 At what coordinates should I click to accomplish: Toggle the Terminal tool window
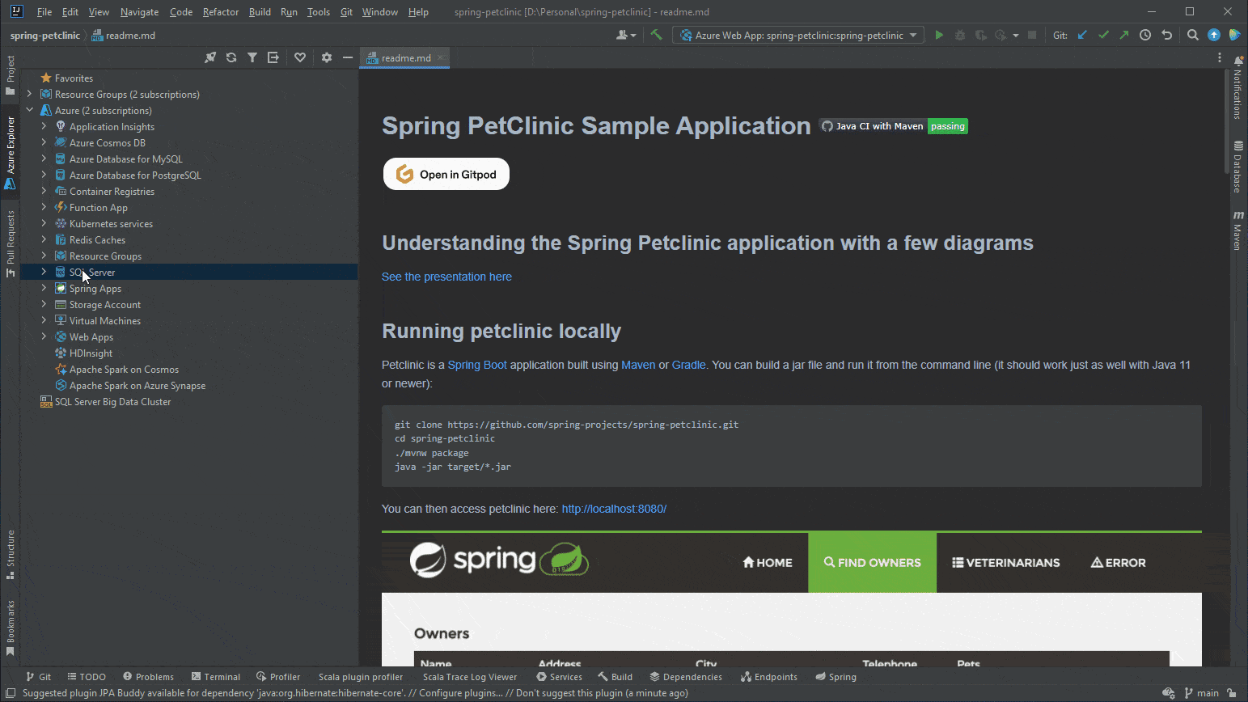(216, 677)
